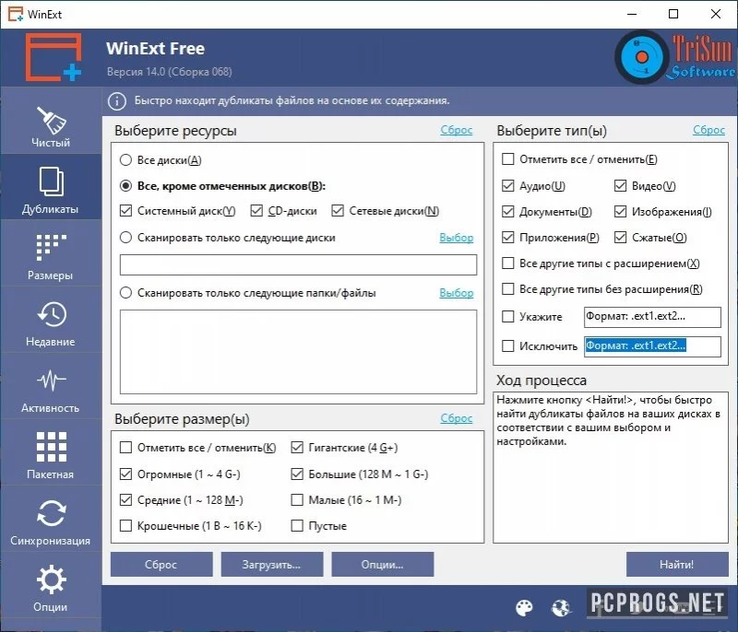Screen dimensions: 738x632
Task: Click the bottom Сброс button
Action: (161, 565)
